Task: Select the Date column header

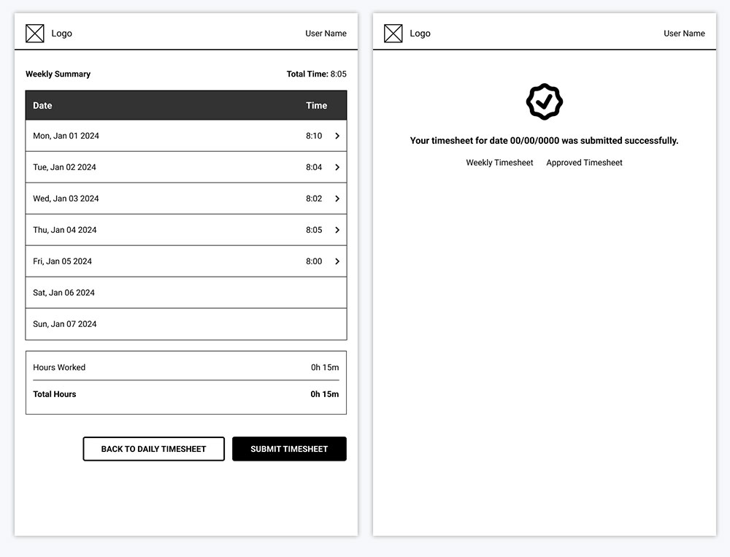Action: point(42,105)
